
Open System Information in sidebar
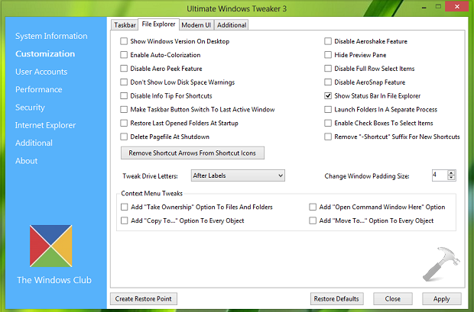[x=51, y=36]
